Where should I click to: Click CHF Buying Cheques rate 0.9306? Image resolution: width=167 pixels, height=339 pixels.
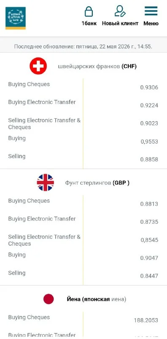(x=149, y=88)
